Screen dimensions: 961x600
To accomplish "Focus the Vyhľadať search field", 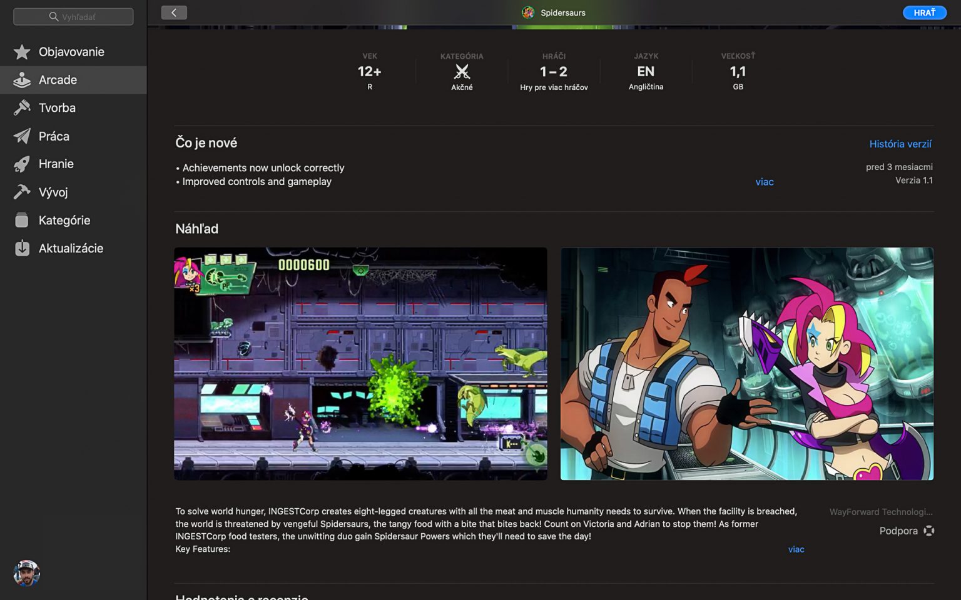I will point(73,17).
